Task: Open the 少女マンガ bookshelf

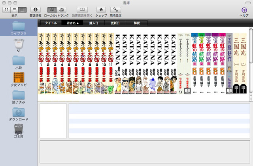Action: (19, 80)
